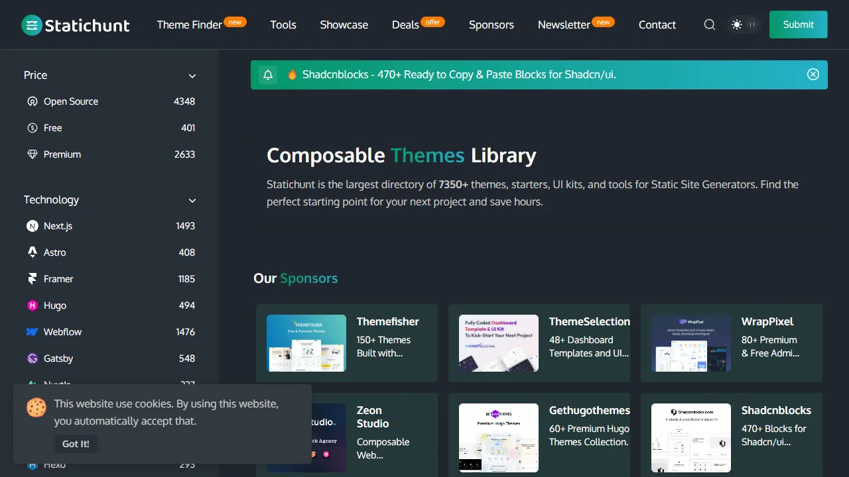The width and height of the screenshot is (849, 477).
Task: Click the Statichunt wordmark text
Action: [x=88, y=25]
